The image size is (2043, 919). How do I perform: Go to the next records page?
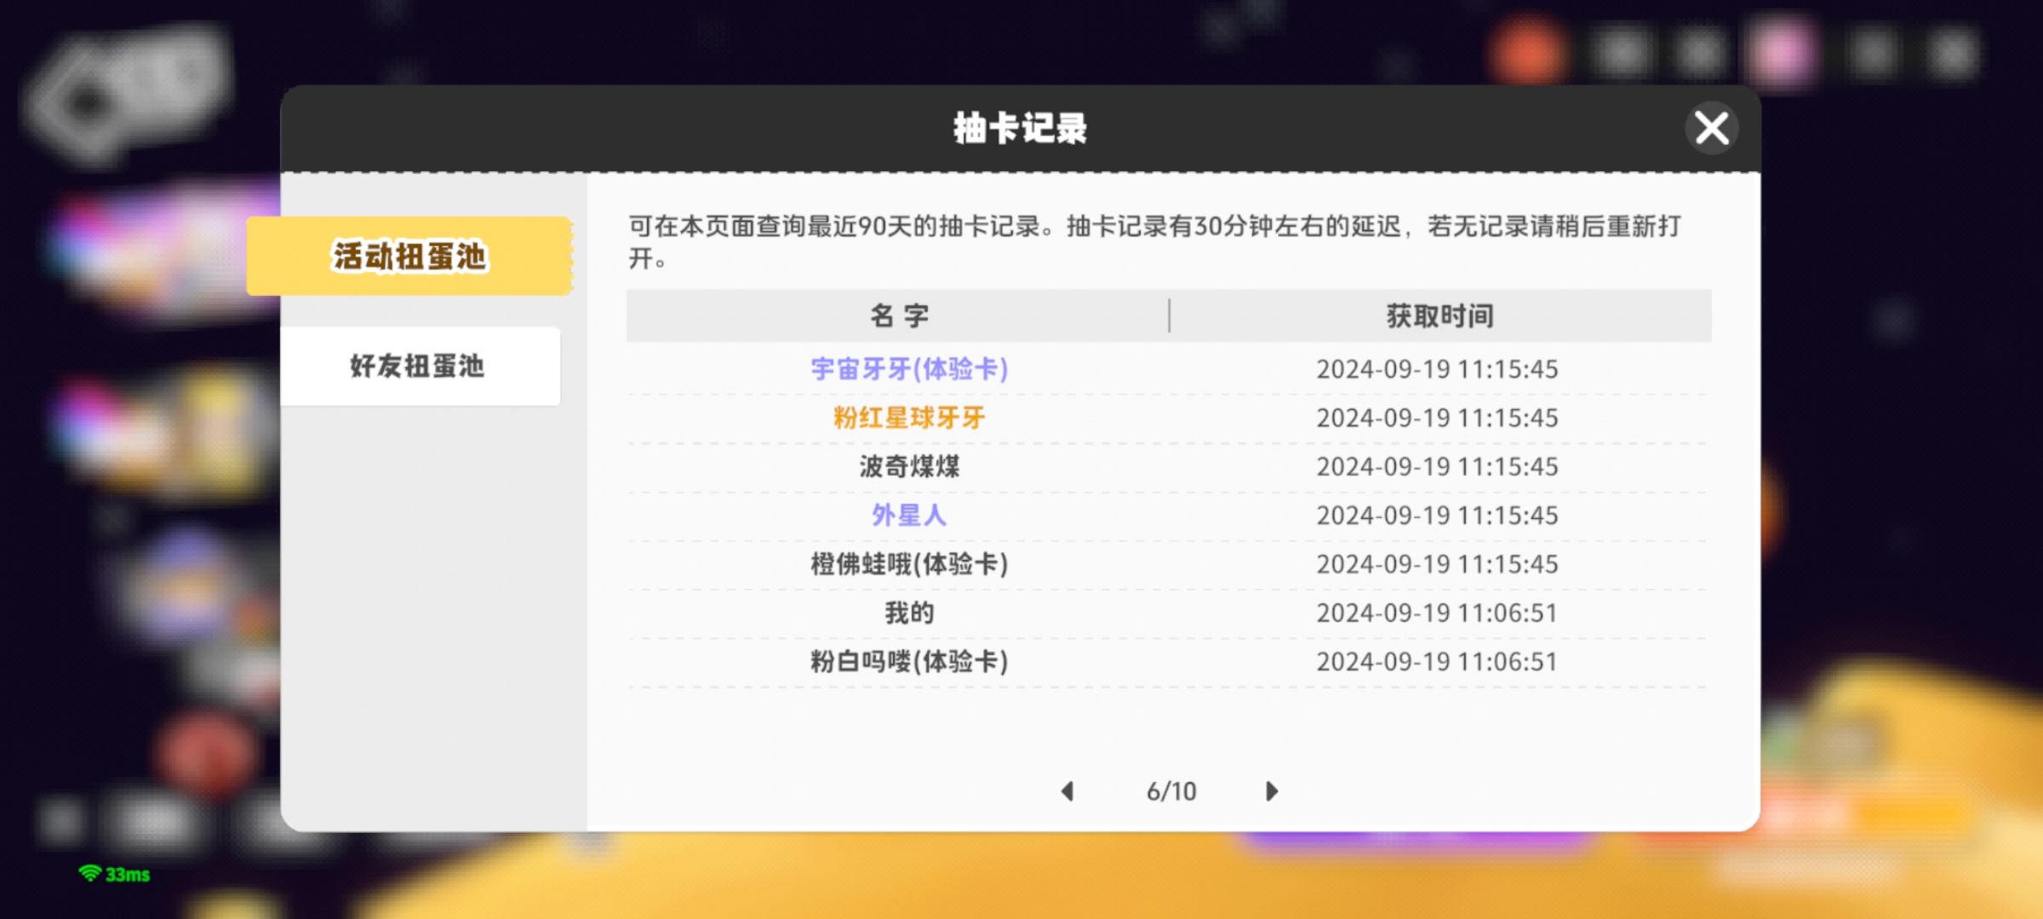(x=1272, y=791)
